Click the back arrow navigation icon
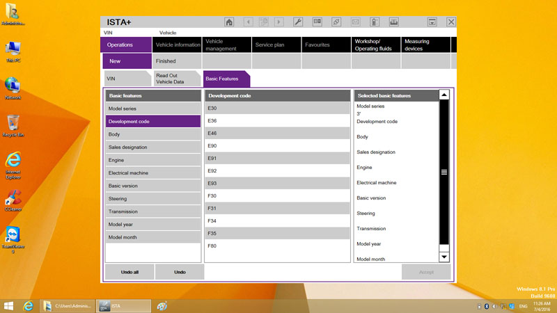The height and width of the screenshot is (313, 557). (x=249, y=22)
